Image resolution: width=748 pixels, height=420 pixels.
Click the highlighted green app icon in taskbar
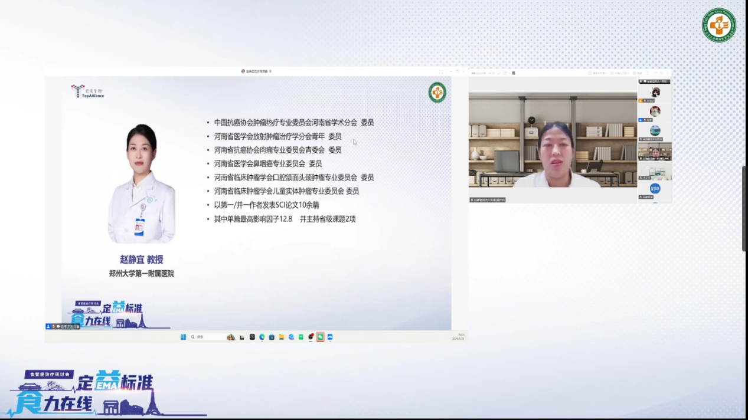tap(320, 337)
